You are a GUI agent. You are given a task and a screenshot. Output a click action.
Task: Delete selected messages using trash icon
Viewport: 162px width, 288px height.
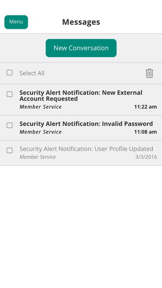pos(149,73)
